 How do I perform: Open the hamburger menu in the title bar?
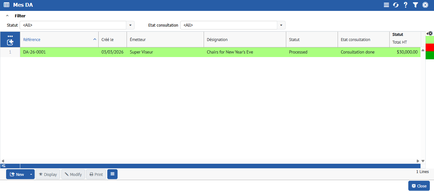386,5
